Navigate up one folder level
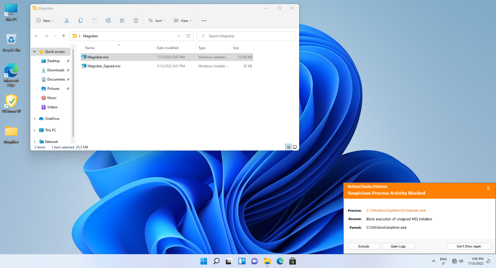The height and width of the screenshot is (268, 496). point(64,36)
